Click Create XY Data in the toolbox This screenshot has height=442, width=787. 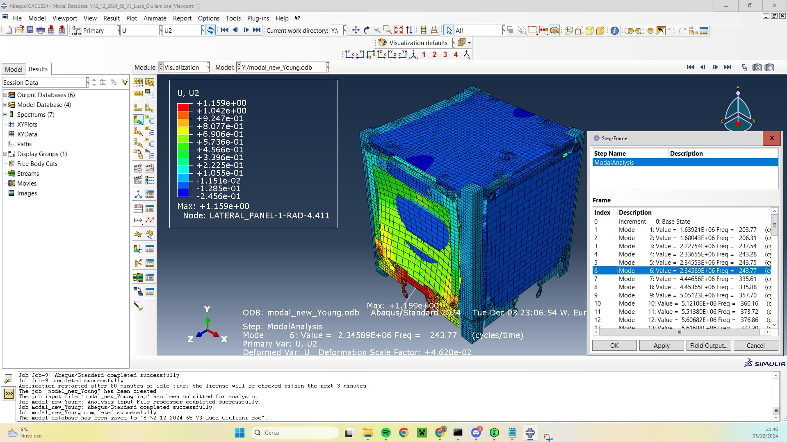[138, 209]
